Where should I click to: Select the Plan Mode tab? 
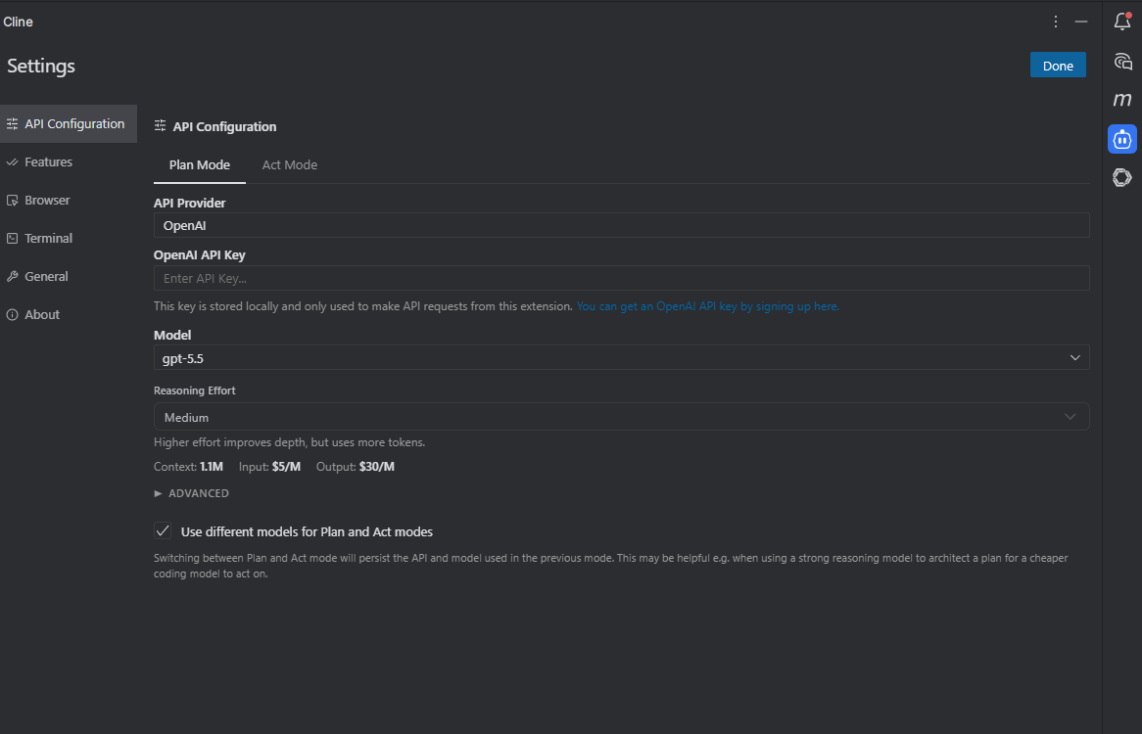[x=200, y=165]
